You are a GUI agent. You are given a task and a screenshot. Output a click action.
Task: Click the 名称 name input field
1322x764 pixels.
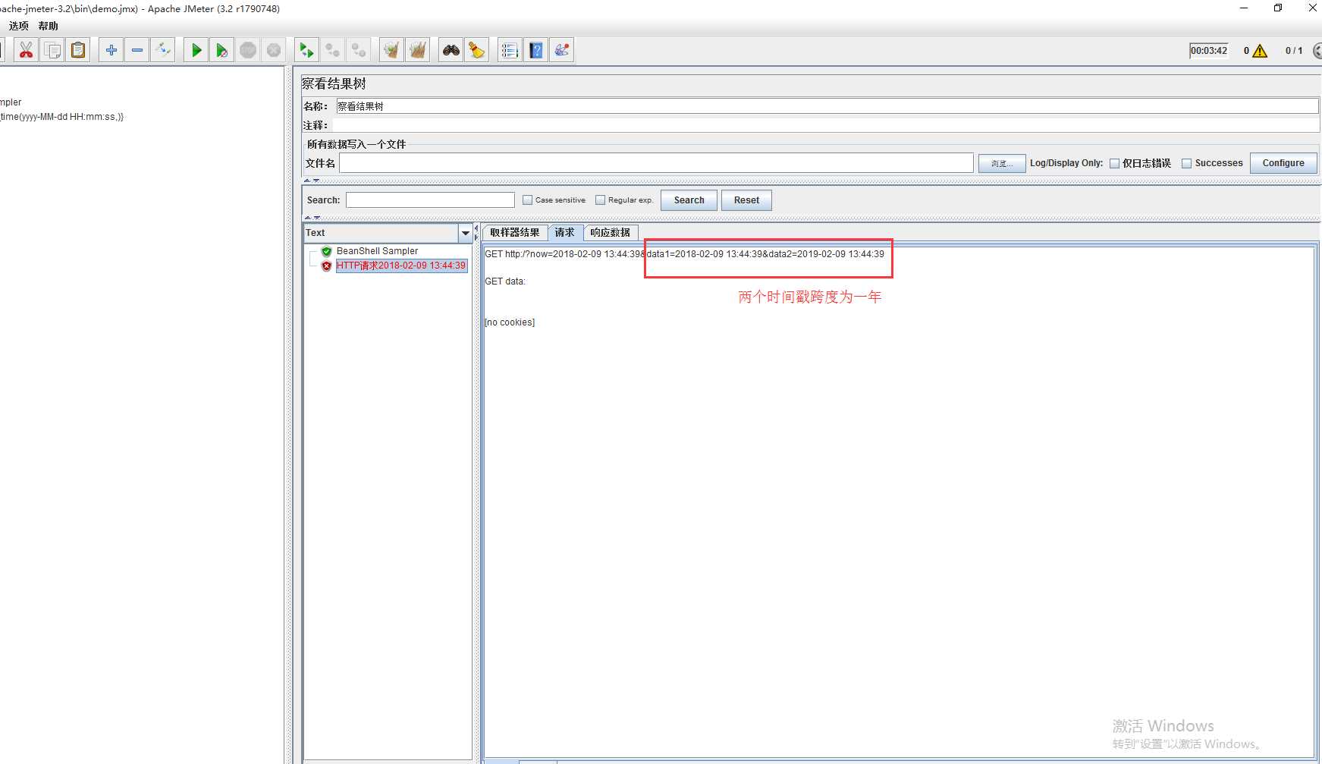pos(827,106)
